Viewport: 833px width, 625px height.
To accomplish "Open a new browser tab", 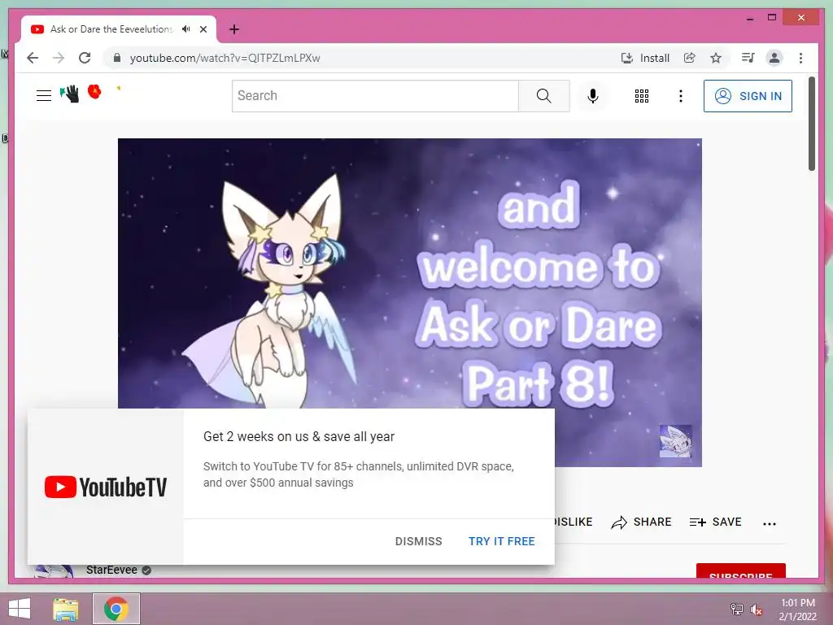I will click(234, 29).
